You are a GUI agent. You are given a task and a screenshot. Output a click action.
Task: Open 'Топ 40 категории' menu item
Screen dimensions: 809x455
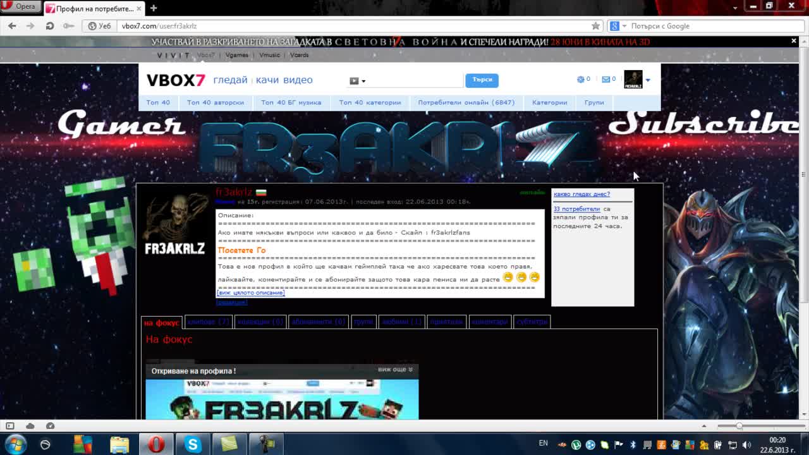[370, 102]
